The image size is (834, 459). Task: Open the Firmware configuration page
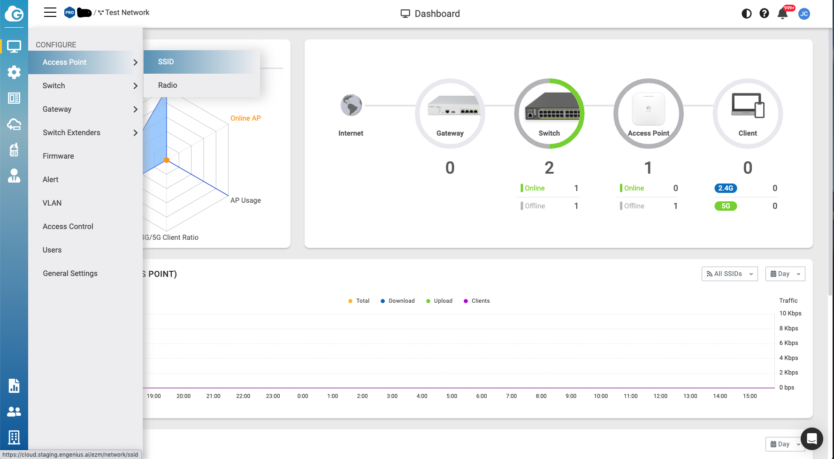pos(58,156)
